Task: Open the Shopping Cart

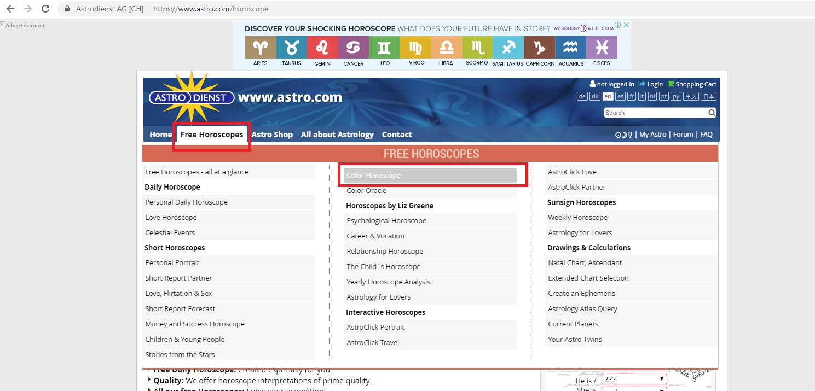Action: pos(692,84)
